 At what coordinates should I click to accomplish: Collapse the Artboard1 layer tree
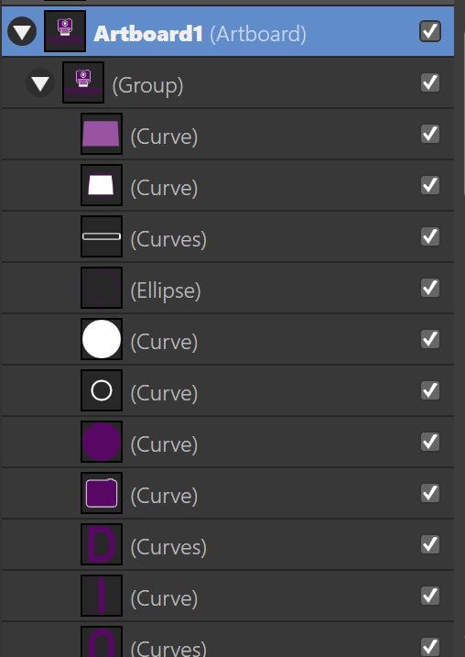[x=22, y=31]
